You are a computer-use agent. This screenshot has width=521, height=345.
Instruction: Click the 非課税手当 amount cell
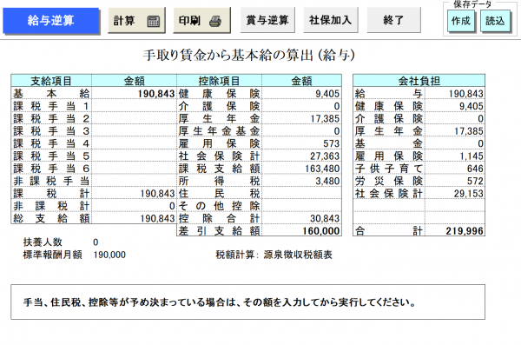point(134,181)
